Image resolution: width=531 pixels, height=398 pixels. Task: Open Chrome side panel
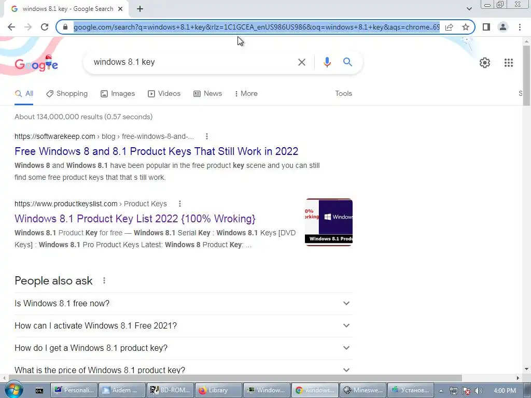click(486, 27)
